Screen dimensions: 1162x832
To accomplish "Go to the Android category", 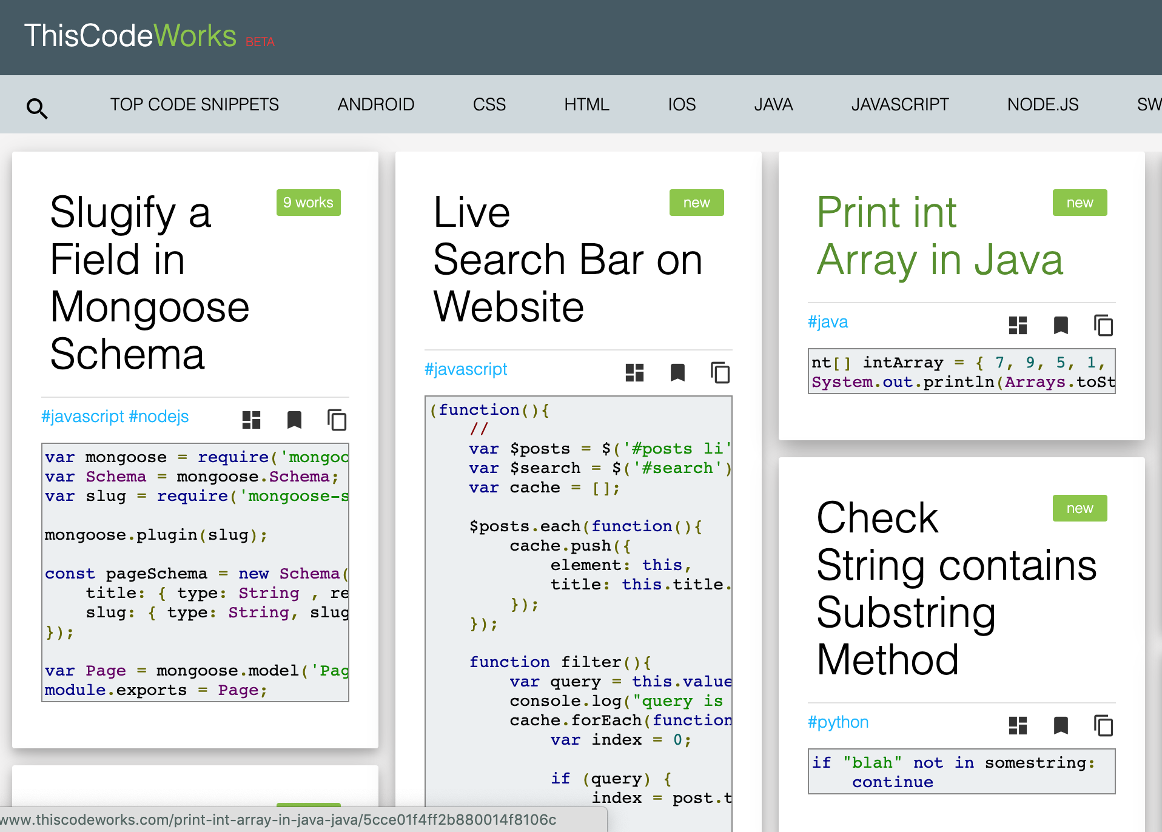I will pos(376,104).
